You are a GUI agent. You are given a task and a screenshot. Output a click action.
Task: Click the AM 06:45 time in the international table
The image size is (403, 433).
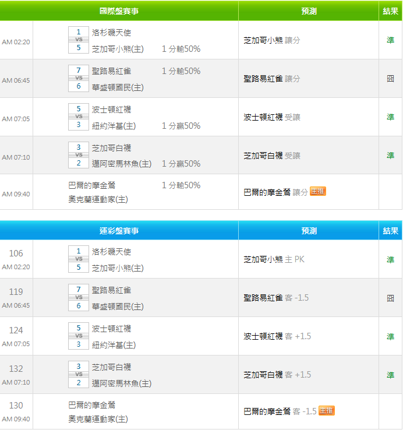coord(16,80)
